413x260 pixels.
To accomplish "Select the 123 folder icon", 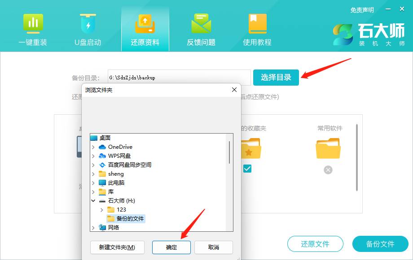I will [x=111, y=209].
